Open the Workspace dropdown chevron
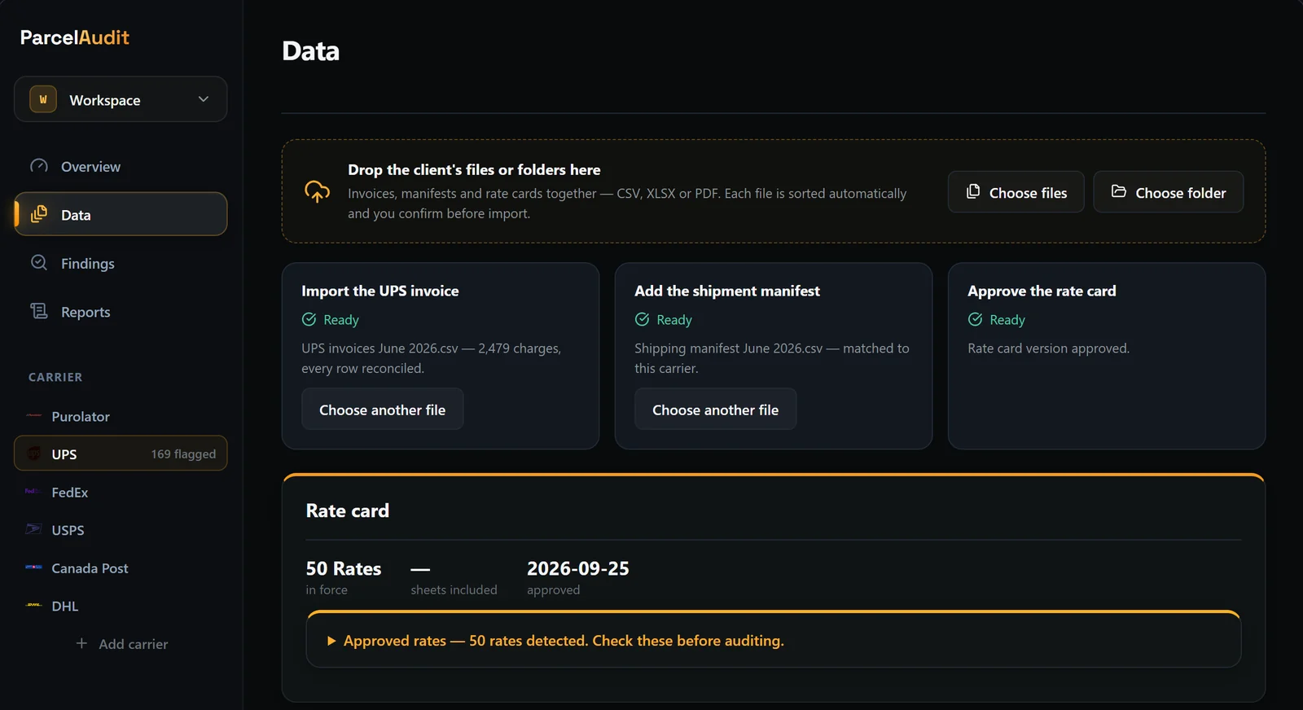 (x=204, y=99)
